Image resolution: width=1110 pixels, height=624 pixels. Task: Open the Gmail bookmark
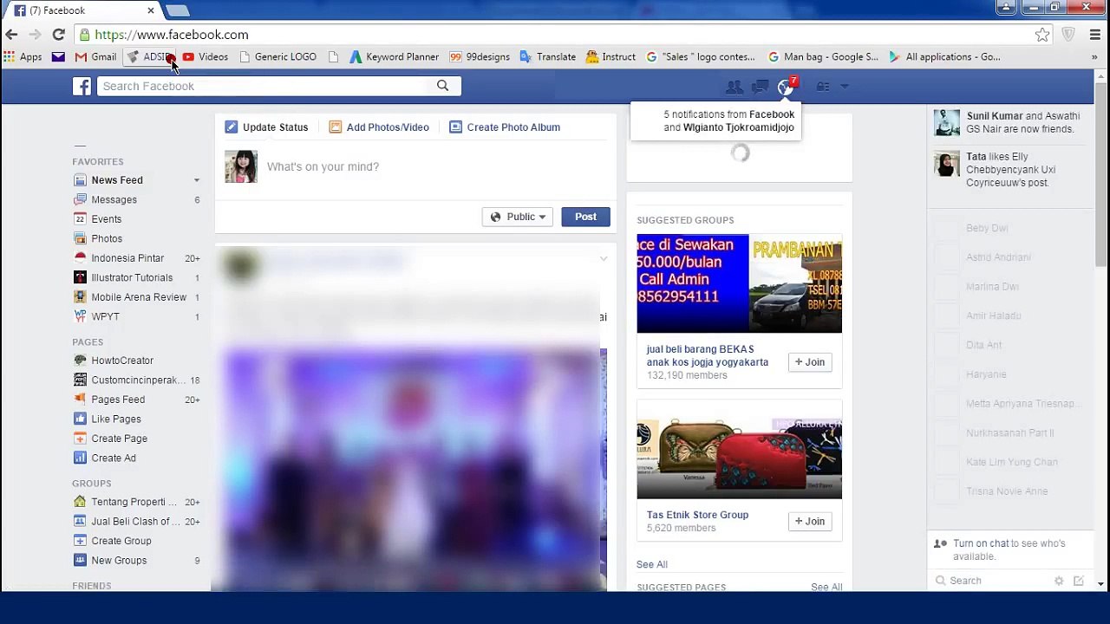[x=95, y=57]
